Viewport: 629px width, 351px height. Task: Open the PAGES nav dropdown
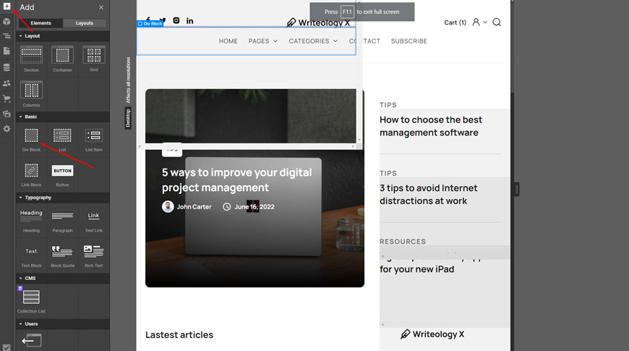[x=262, y=41]
